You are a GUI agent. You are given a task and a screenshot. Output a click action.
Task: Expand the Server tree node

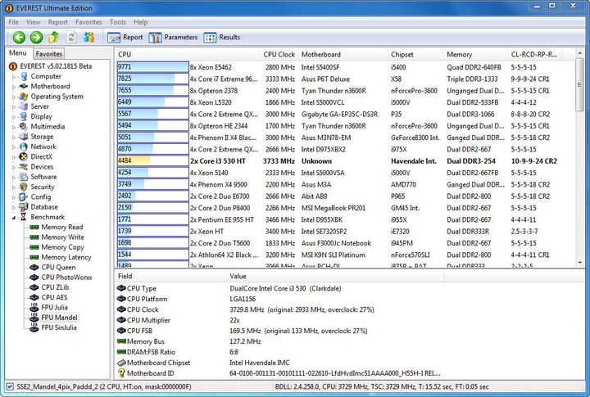(14, 106)
